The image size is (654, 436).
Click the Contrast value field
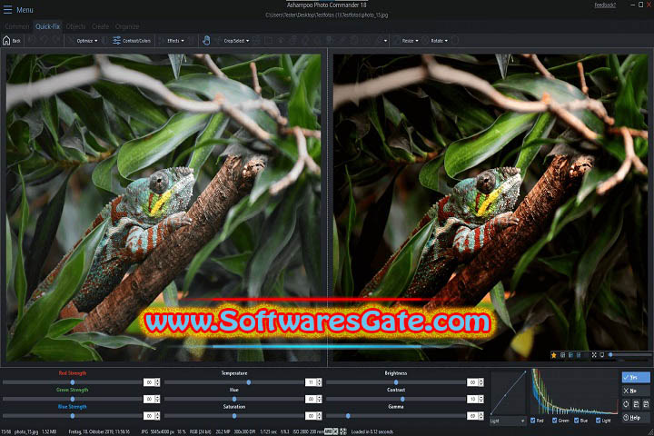(472, 399)
